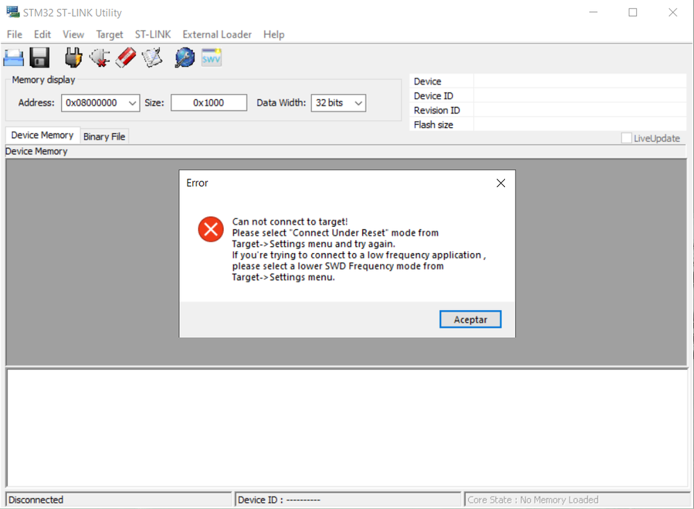This screenshot has width=694, height=509.
Task: Open the View menu
Action: click(x=74, y=35)
